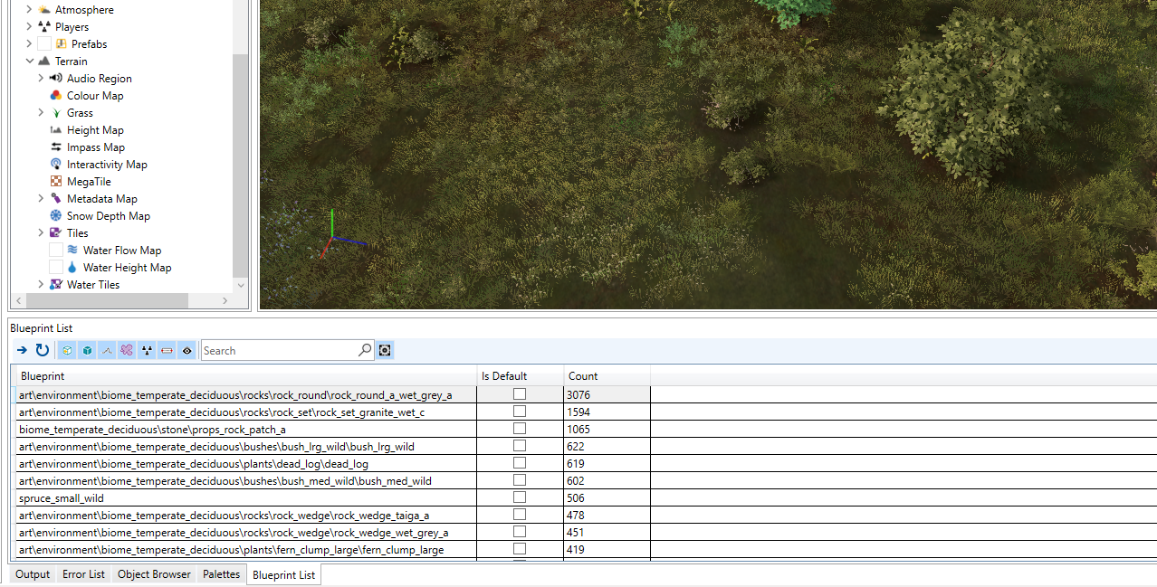
Task: Click the Height Map icon
Action: pos(55,130)
